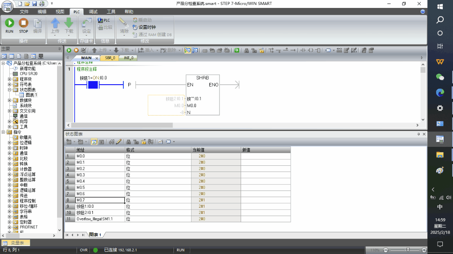The width and height of the screenshot is (453, 254).
Task: Click the green go-to arrow icon in editor toolbar
Action: pos(237,50)
